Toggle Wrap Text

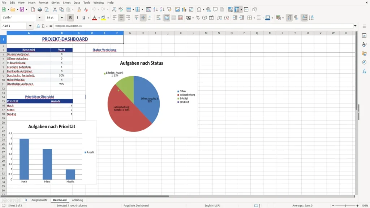[159, 18]
